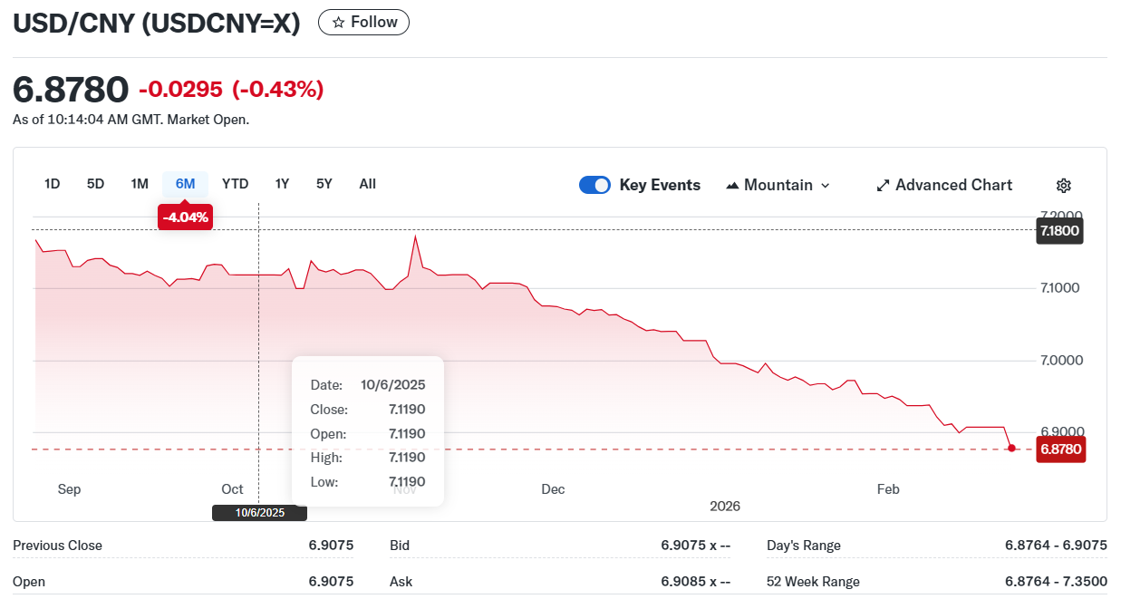This screenshot has width=1121, height=599.
Task: Click the red current price dot on chart
Action: tap(1012, 448)
